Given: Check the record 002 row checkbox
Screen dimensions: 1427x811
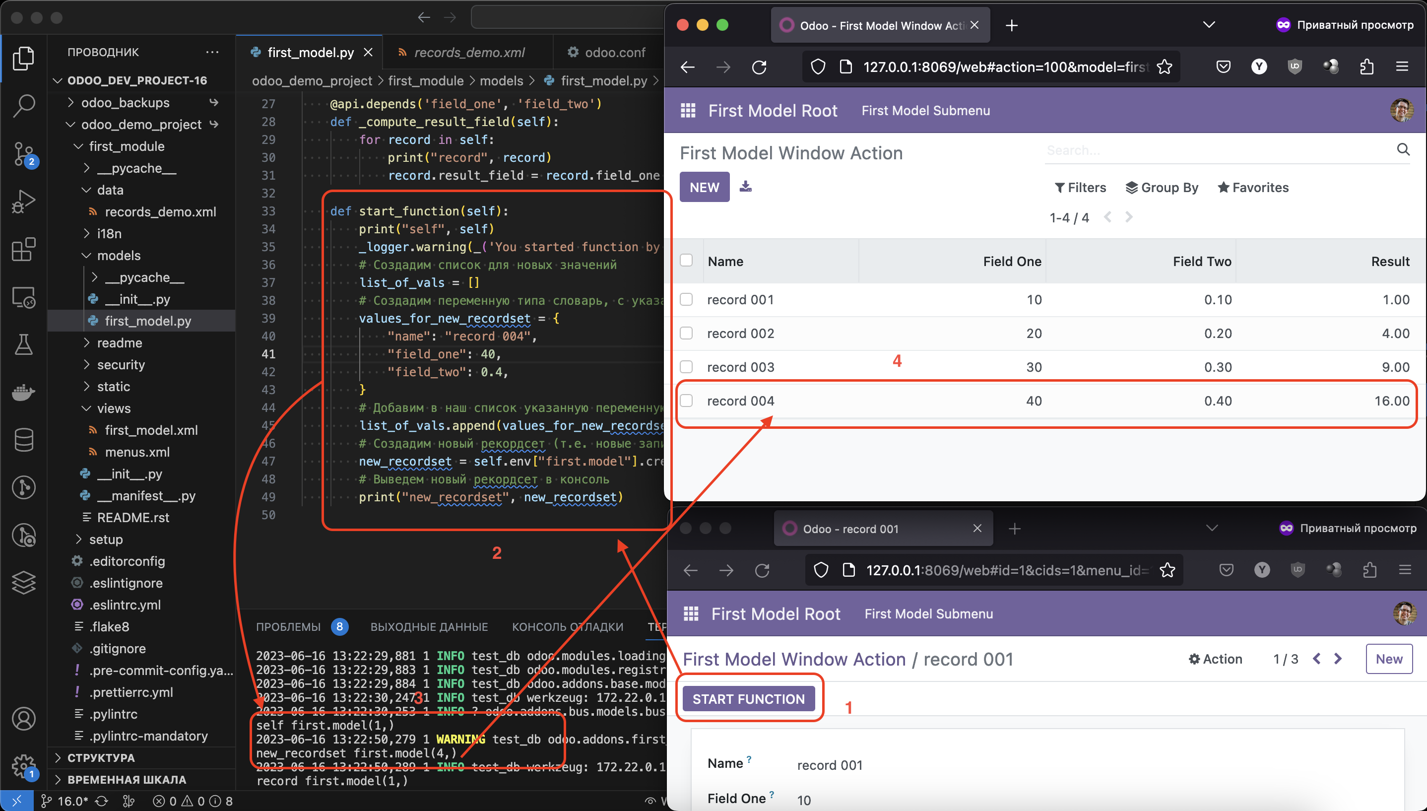Looking at the screenshot, I should (x=687, y=333).
